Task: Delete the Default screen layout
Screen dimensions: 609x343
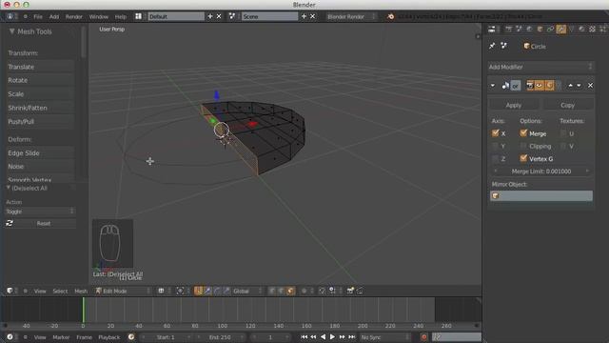Action: tap(219, 16)
